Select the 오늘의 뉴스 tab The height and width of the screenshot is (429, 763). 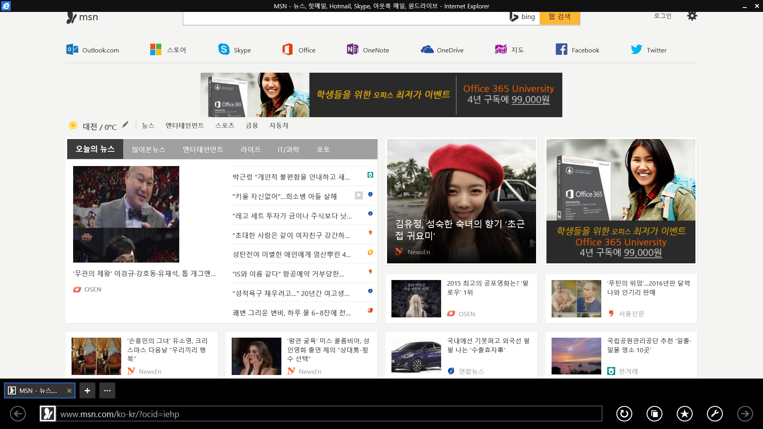[x=95, y=149]
